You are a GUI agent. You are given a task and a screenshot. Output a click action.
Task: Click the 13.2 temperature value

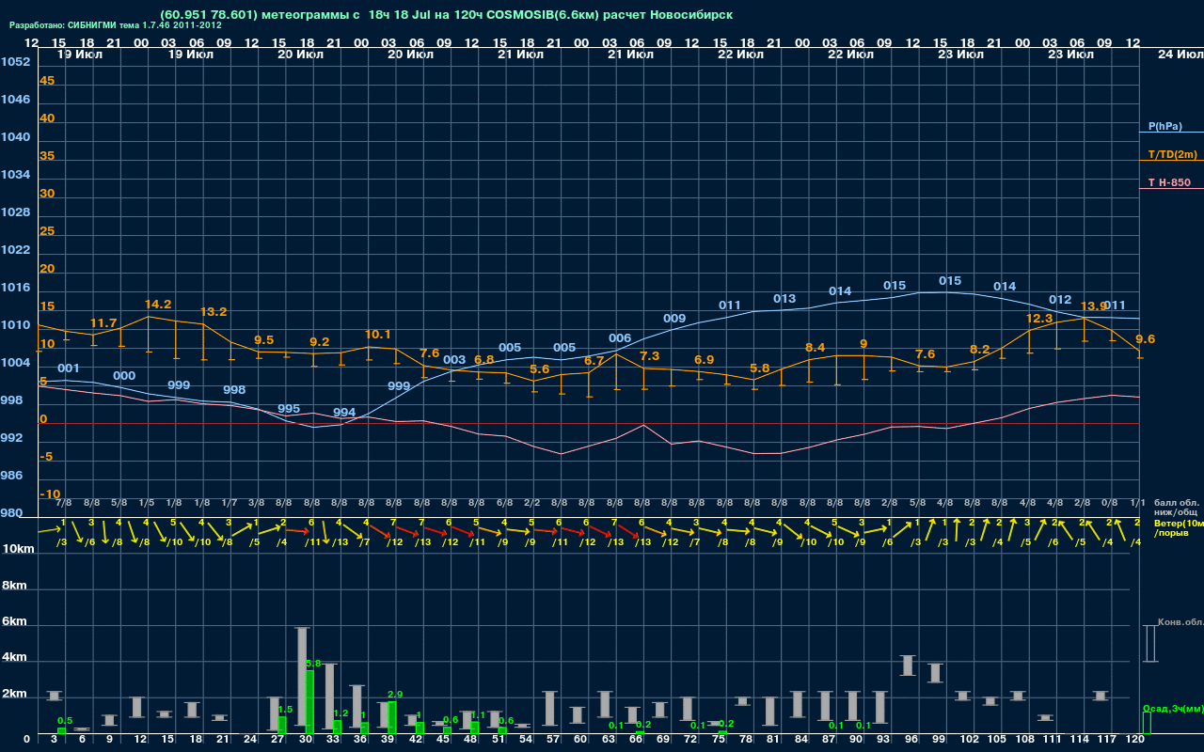214,312
